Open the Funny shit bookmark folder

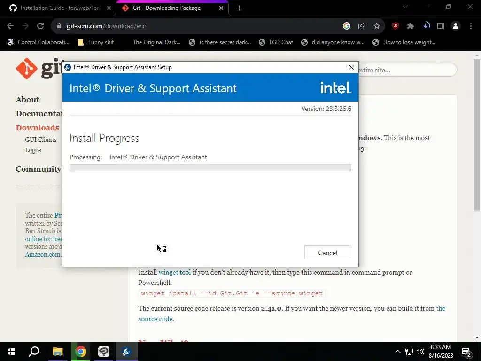point(96,42)
